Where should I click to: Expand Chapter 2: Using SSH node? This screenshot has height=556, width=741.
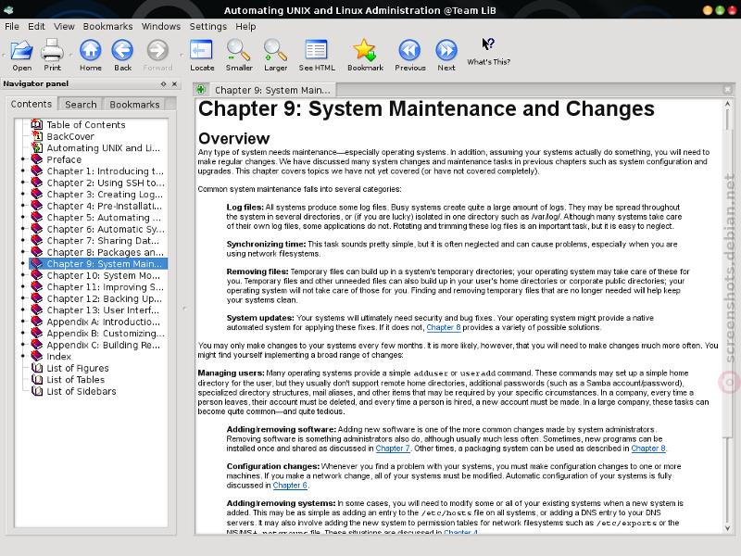(x=22, y=183)
